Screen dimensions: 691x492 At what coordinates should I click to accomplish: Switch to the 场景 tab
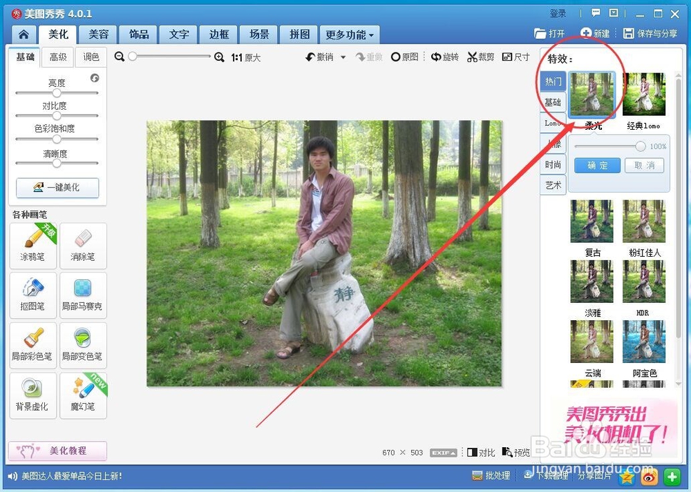[x=259, y=35]
